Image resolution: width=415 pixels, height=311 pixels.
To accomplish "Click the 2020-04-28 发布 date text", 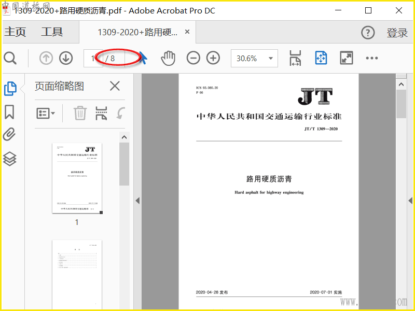I will pyautogui.click(x=212, y=292).
